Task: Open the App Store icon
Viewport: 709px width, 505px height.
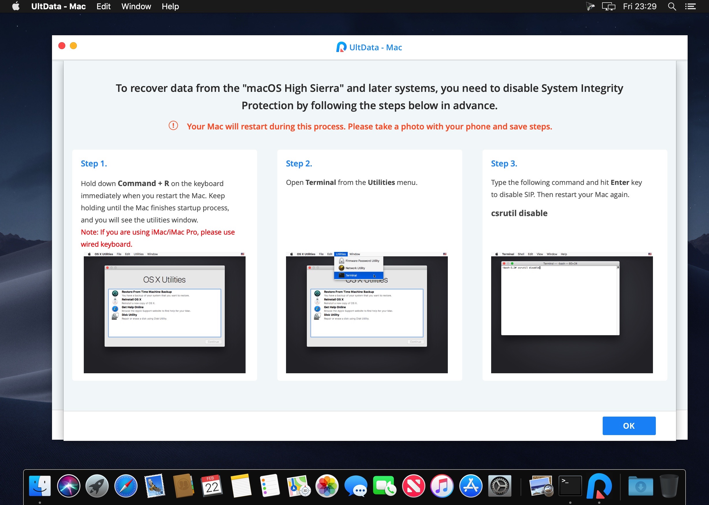Action: click(x=470, y=485)
